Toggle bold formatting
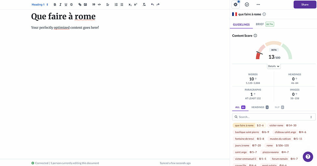The height and width of the screenshot is (166, 317). [x=55, y=4]
